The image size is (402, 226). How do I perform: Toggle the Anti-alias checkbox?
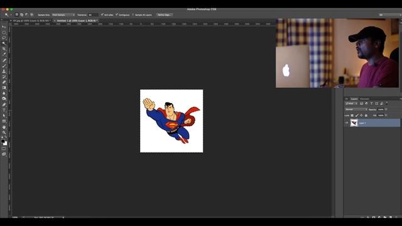tap(102, 14)
